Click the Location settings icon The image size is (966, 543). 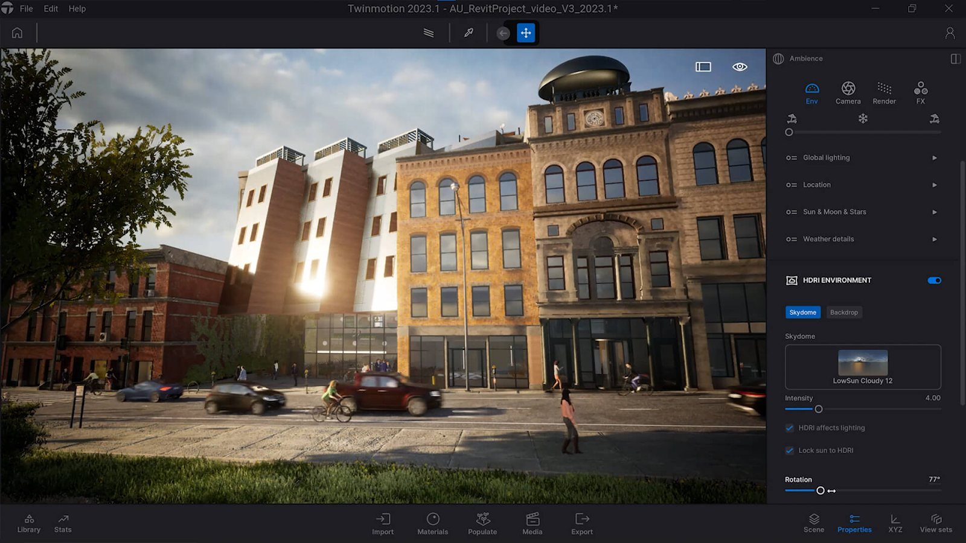click(792, 185)
